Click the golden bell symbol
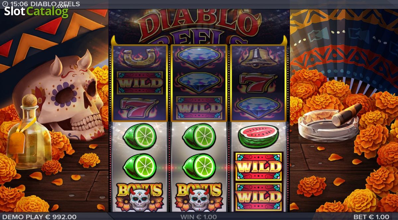The height and width of the screenshot is (220, 398). point(259,57)
